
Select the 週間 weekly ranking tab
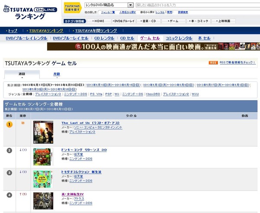click(x=22, y=75)
